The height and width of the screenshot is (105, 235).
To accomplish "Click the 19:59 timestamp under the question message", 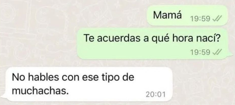I will point(200,52).
